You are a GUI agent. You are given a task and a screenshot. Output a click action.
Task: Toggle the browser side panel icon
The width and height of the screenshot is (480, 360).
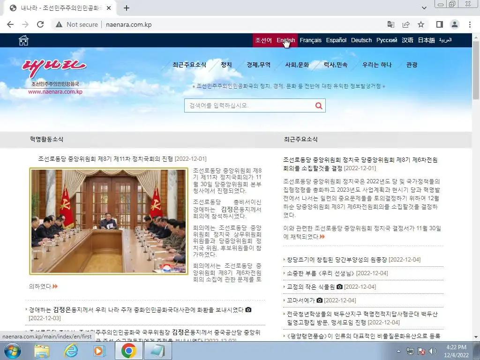point(440,24)
